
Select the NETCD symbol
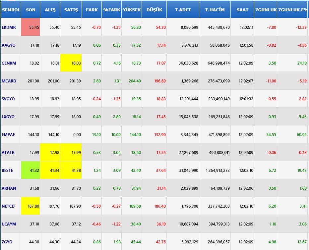pyautogui.click(x=8, y=206)
